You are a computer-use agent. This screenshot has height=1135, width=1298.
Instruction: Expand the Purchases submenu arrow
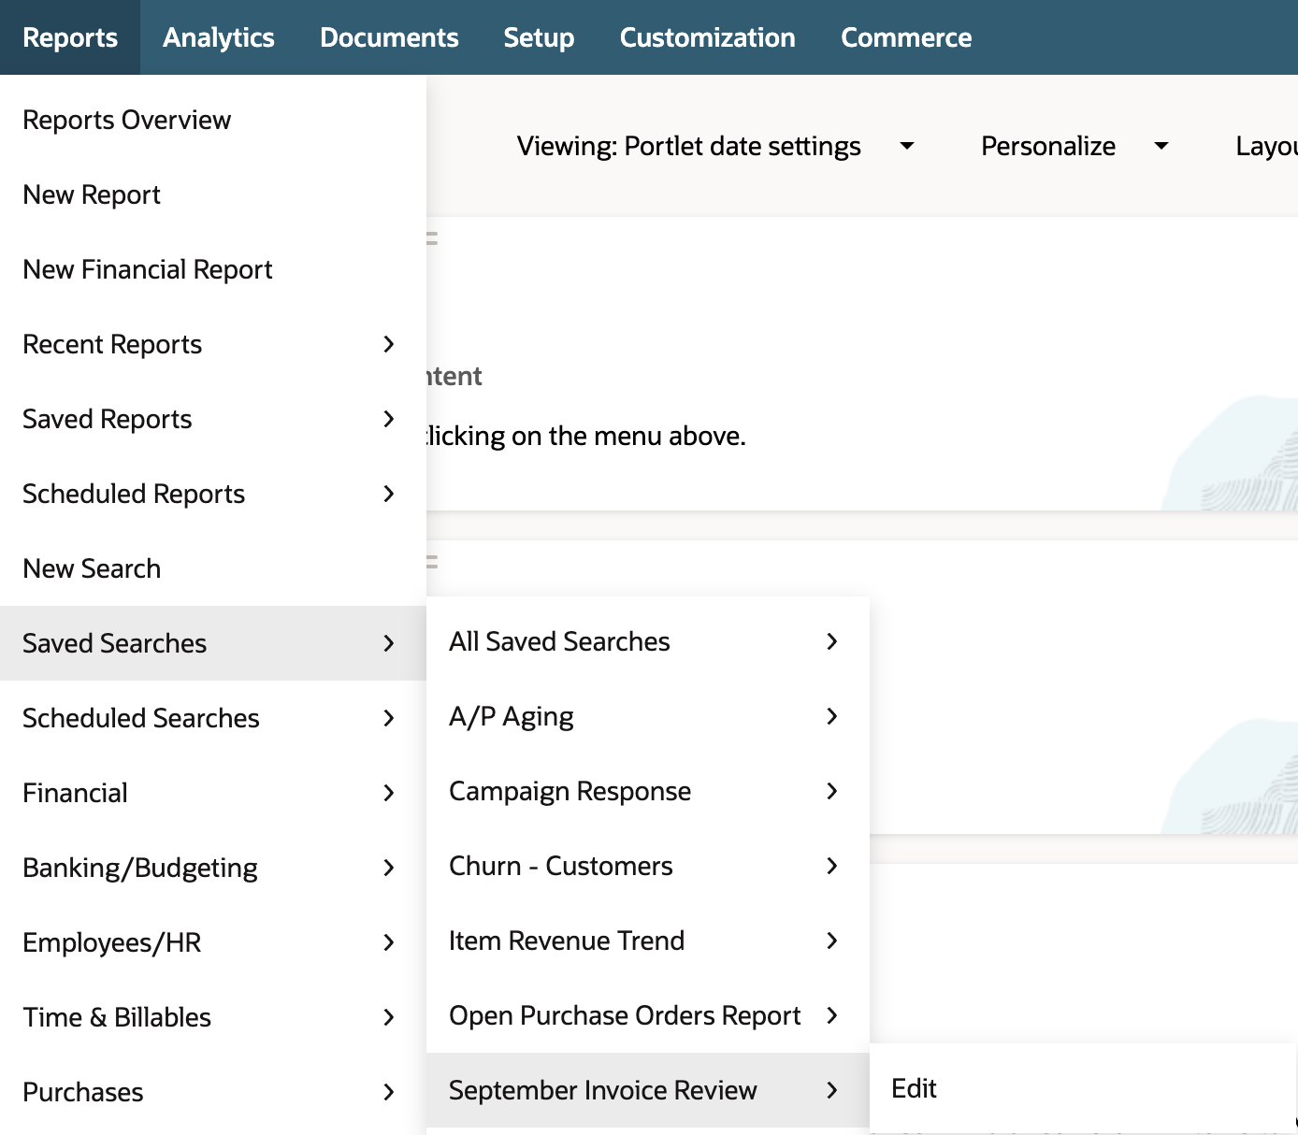click(x=389, y=1092)
